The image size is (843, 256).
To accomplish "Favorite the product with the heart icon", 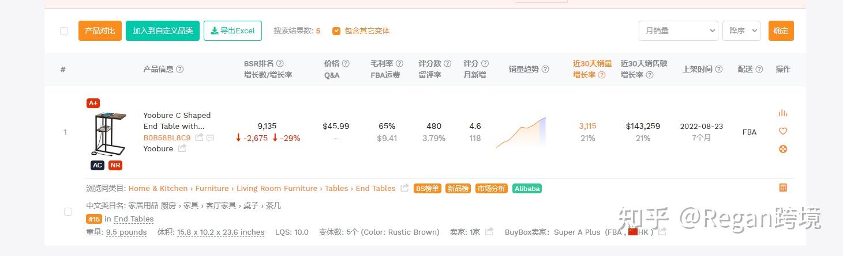I will click(x=782, y=131).
